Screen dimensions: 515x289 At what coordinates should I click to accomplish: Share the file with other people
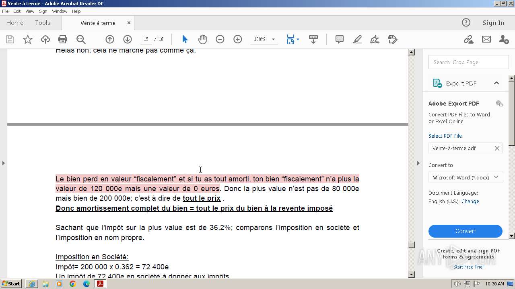[504, 39]
